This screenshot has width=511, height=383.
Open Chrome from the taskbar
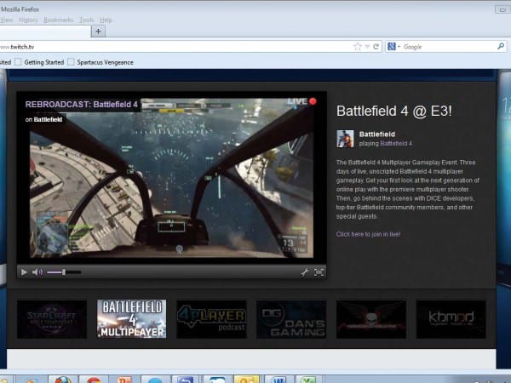[x=94, y=380]
